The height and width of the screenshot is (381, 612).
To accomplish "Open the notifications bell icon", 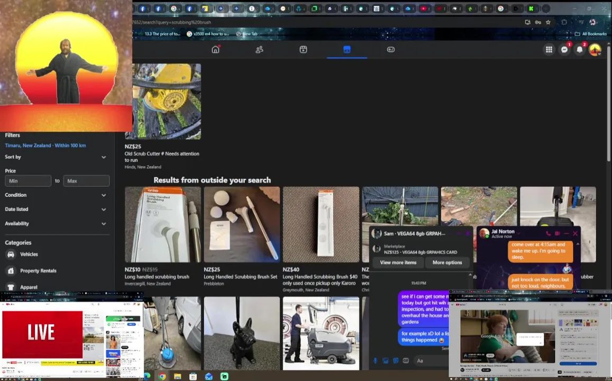I will click(x=580, y=50).
